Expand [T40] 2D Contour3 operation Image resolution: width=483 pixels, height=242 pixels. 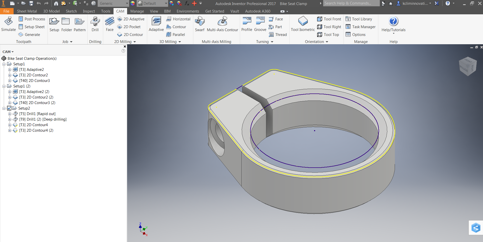[x=10, y=81]
